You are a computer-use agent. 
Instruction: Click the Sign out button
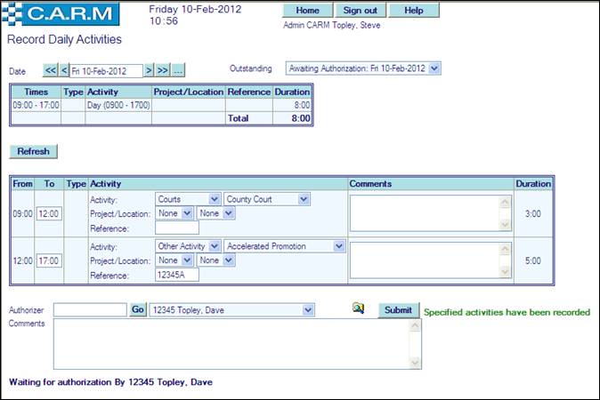361,11
